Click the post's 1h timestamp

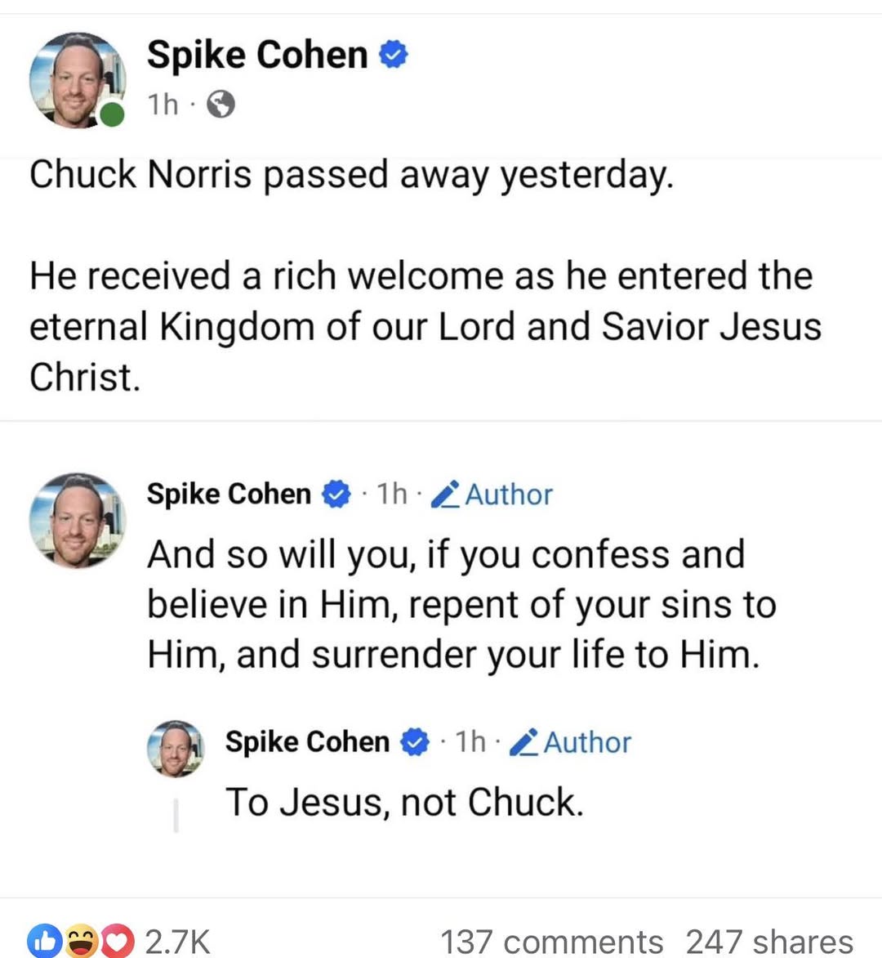pos(162,105)
